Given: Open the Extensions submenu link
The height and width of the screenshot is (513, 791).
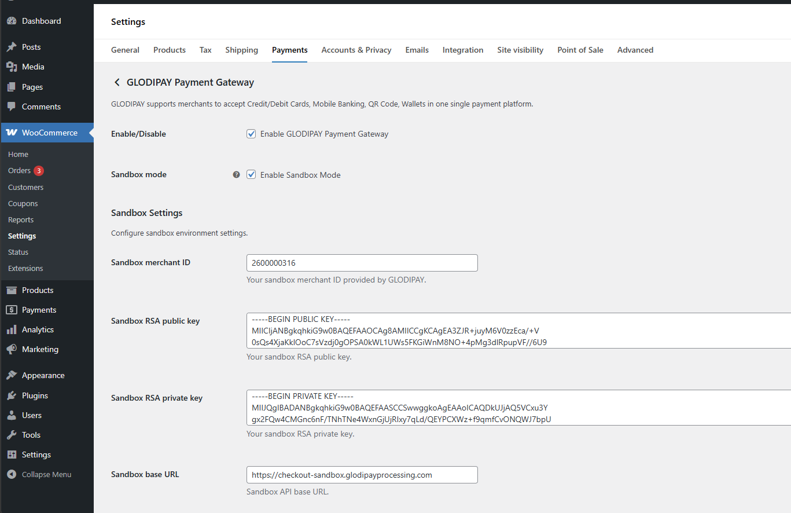Looking at the screenshot, I should pyautogui.click(x=25, y=268).
